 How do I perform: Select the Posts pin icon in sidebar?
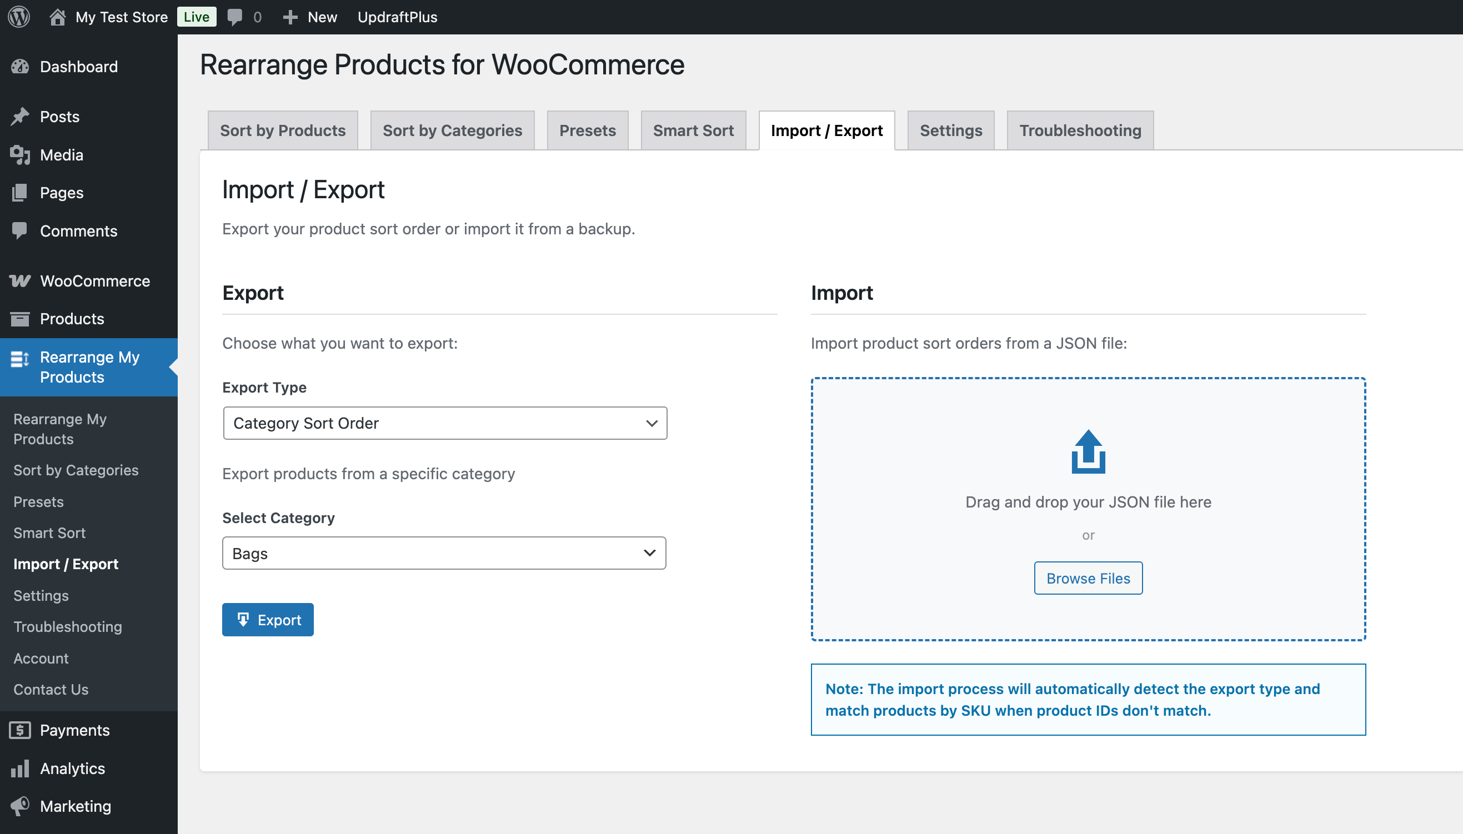20,116
